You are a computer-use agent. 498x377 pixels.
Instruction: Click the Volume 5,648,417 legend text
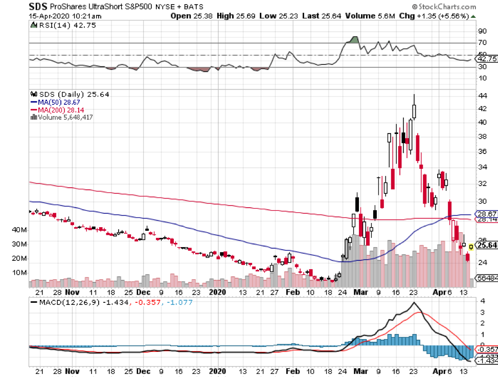[65, 117]
